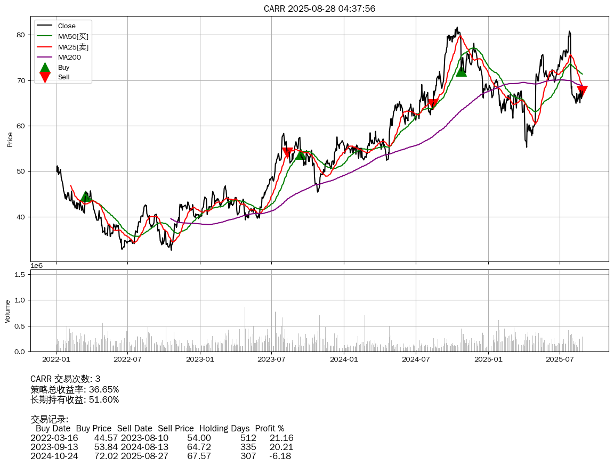
Task: Click the -6.18 profit value
Action: (280, 456)
